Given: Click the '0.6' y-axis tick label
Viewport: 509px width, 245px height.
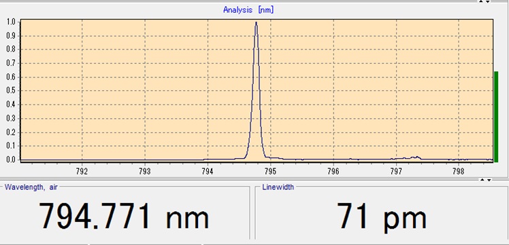Looking at the screenshot, I should [11, 77].
